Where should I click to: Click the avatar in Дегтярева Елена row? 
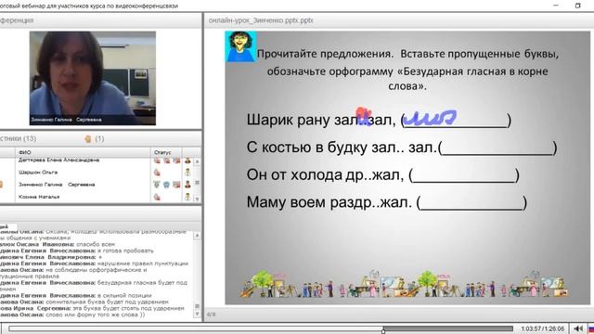(x=187, y=161)
